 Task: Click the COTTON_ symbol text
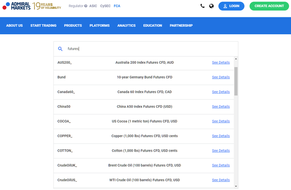[65, 150]
